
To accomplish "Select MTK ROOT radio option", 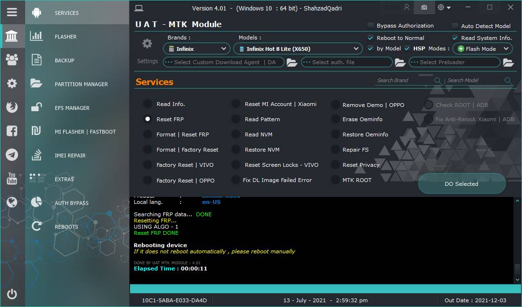I will tap(335, 180).
